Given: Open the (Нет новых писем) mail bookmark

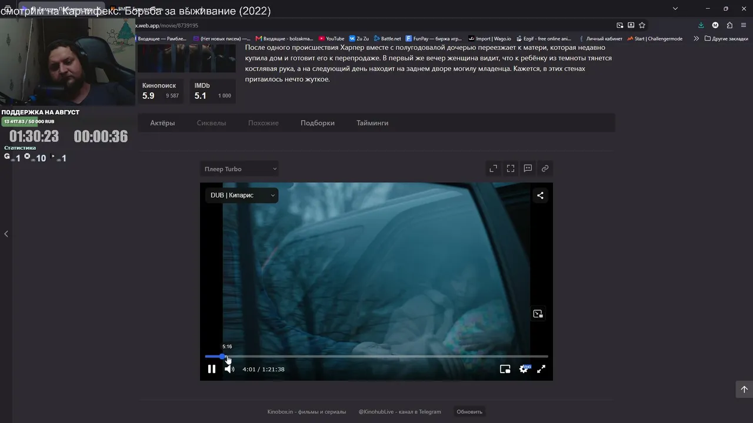Looking at the screenshot, I should (x=222, y=39).
